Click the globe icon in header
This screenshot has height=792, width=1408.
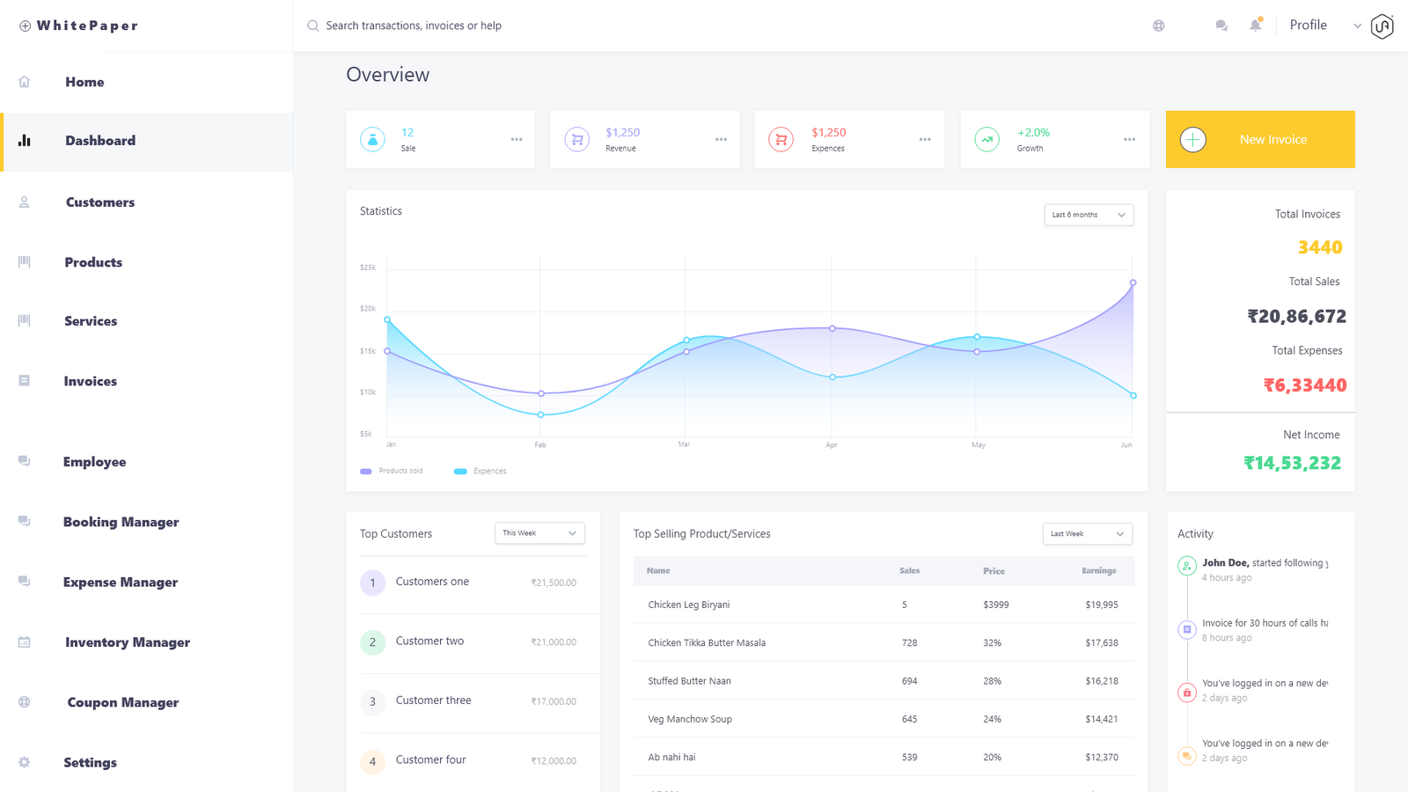(1158, 26)
